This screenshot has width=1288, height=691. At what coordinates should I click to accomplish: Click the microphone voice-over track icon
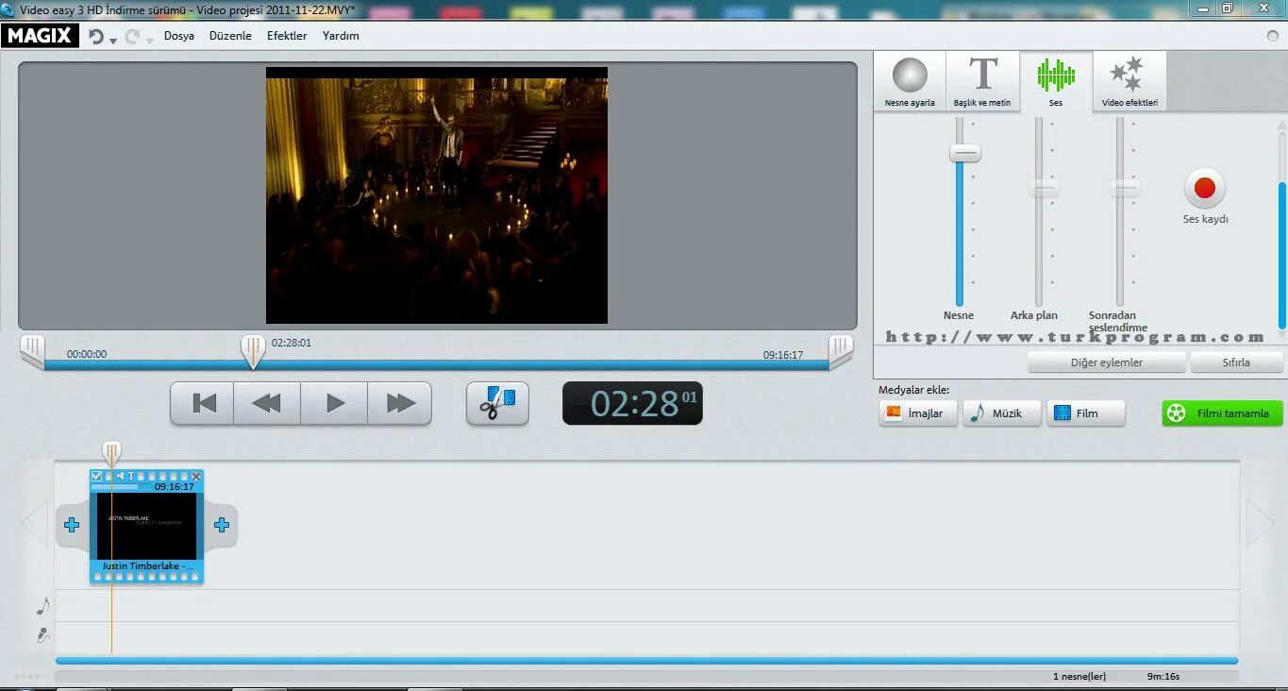43,635
